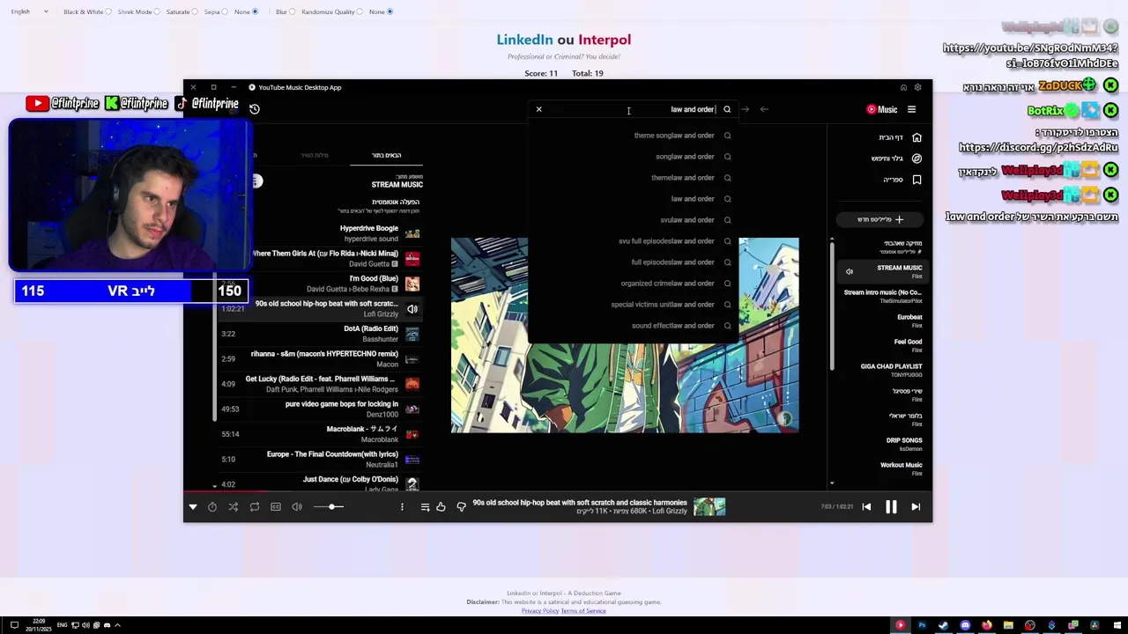Toggle captions CC icon in player bar
This screenshot has width=1128, height=634.
pyautogui.click(x=276, y=507)
